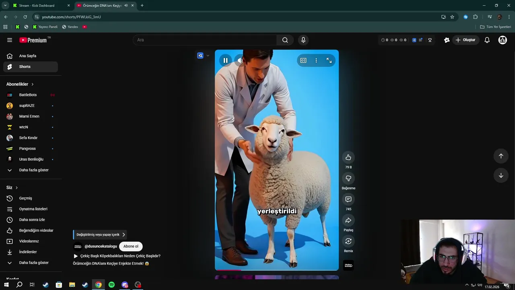The width and height of the screenshot is (515, 290).
Task: Open File Explorer from taskbar
Action: click(x=72, y=285)
